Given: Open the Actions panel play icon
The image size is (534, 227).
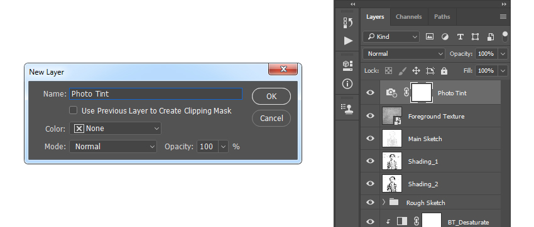Looking at the screenshot, I should coord(347,41).
